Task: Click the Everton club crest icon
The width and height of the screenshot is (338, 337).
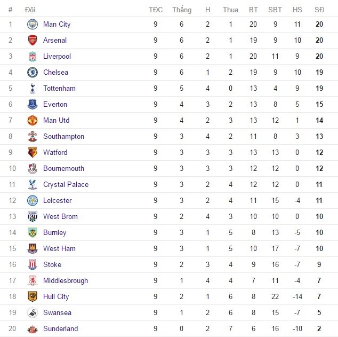Action: pyautogui.click(x=33, y=105)
